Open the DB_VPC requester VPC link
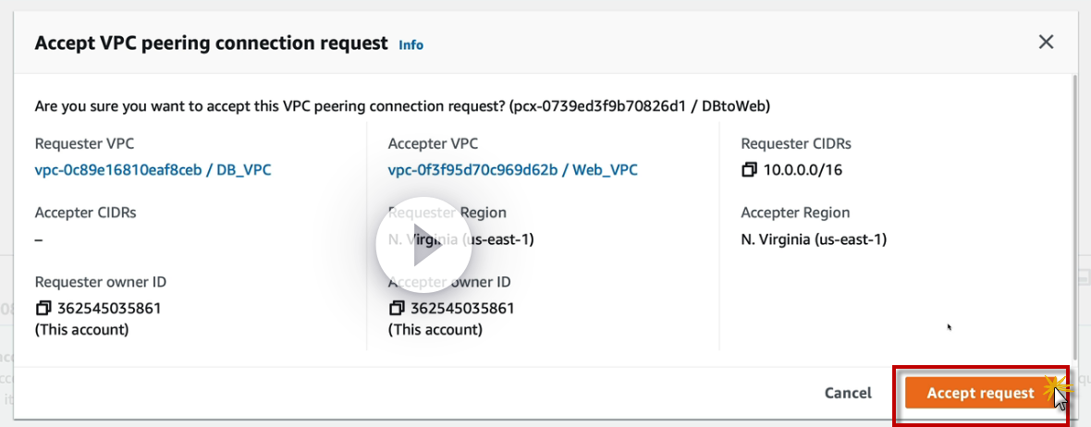1091x427 pixels. pos(153,170)
